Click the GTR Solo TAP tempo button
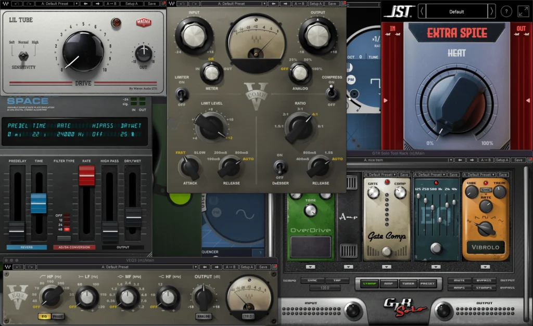The image size is (533, 326). click(x=337, y=280)
